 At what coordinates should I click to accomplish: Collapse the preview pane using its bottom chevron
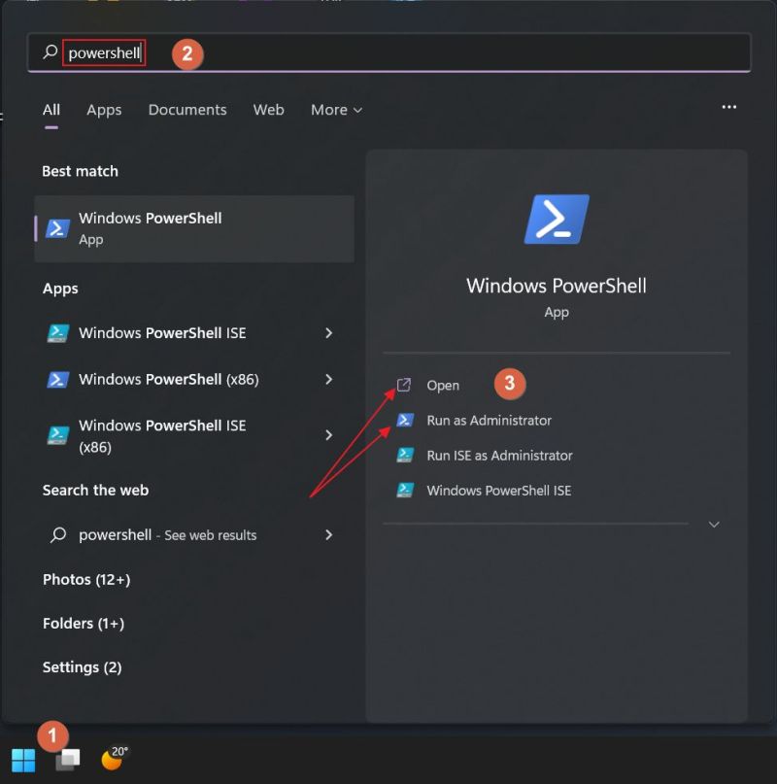pos(714,525)
